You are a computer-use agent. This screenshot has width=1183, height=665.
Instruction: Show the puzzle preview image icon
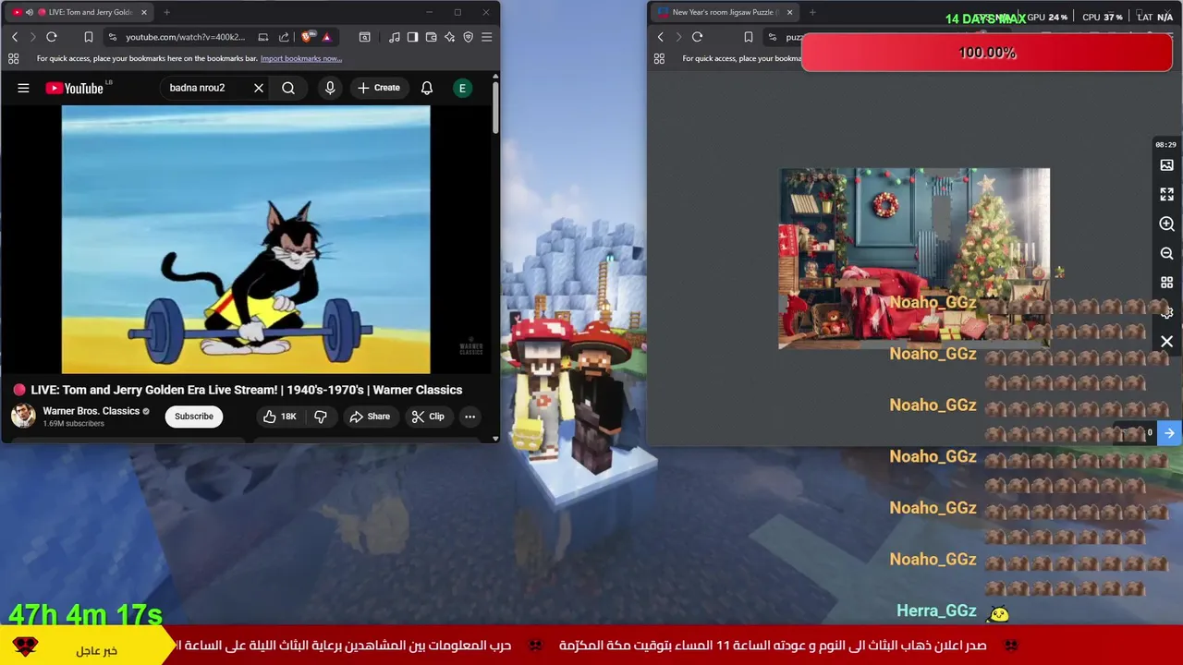[1166, 165]
